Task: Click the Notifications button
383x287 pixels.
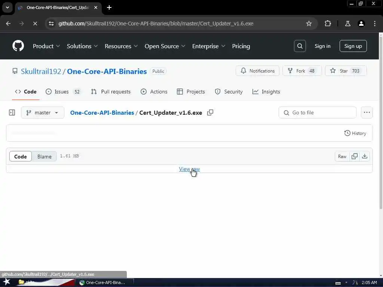Action: coord(257,71)
